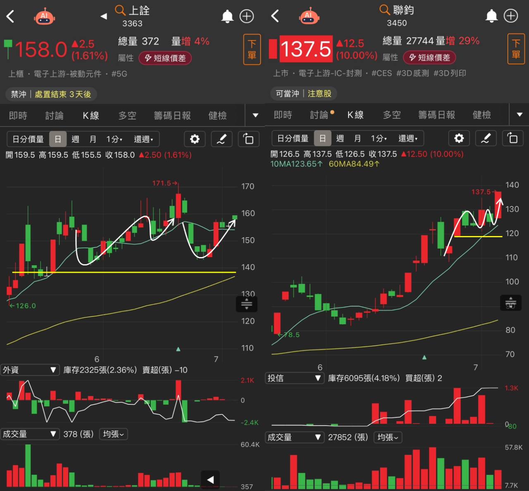Open 成交量 dropdown under the 聯鈞 chart
Image resolution: width=529 pixels, height=491 pixels.
point(294,437)
